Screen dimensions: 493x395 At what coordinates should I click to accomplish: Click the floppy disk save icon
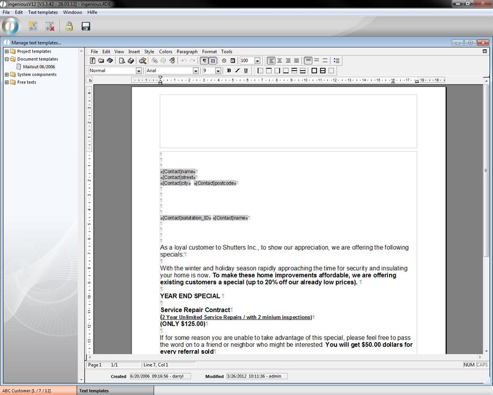tap(86, 26)
